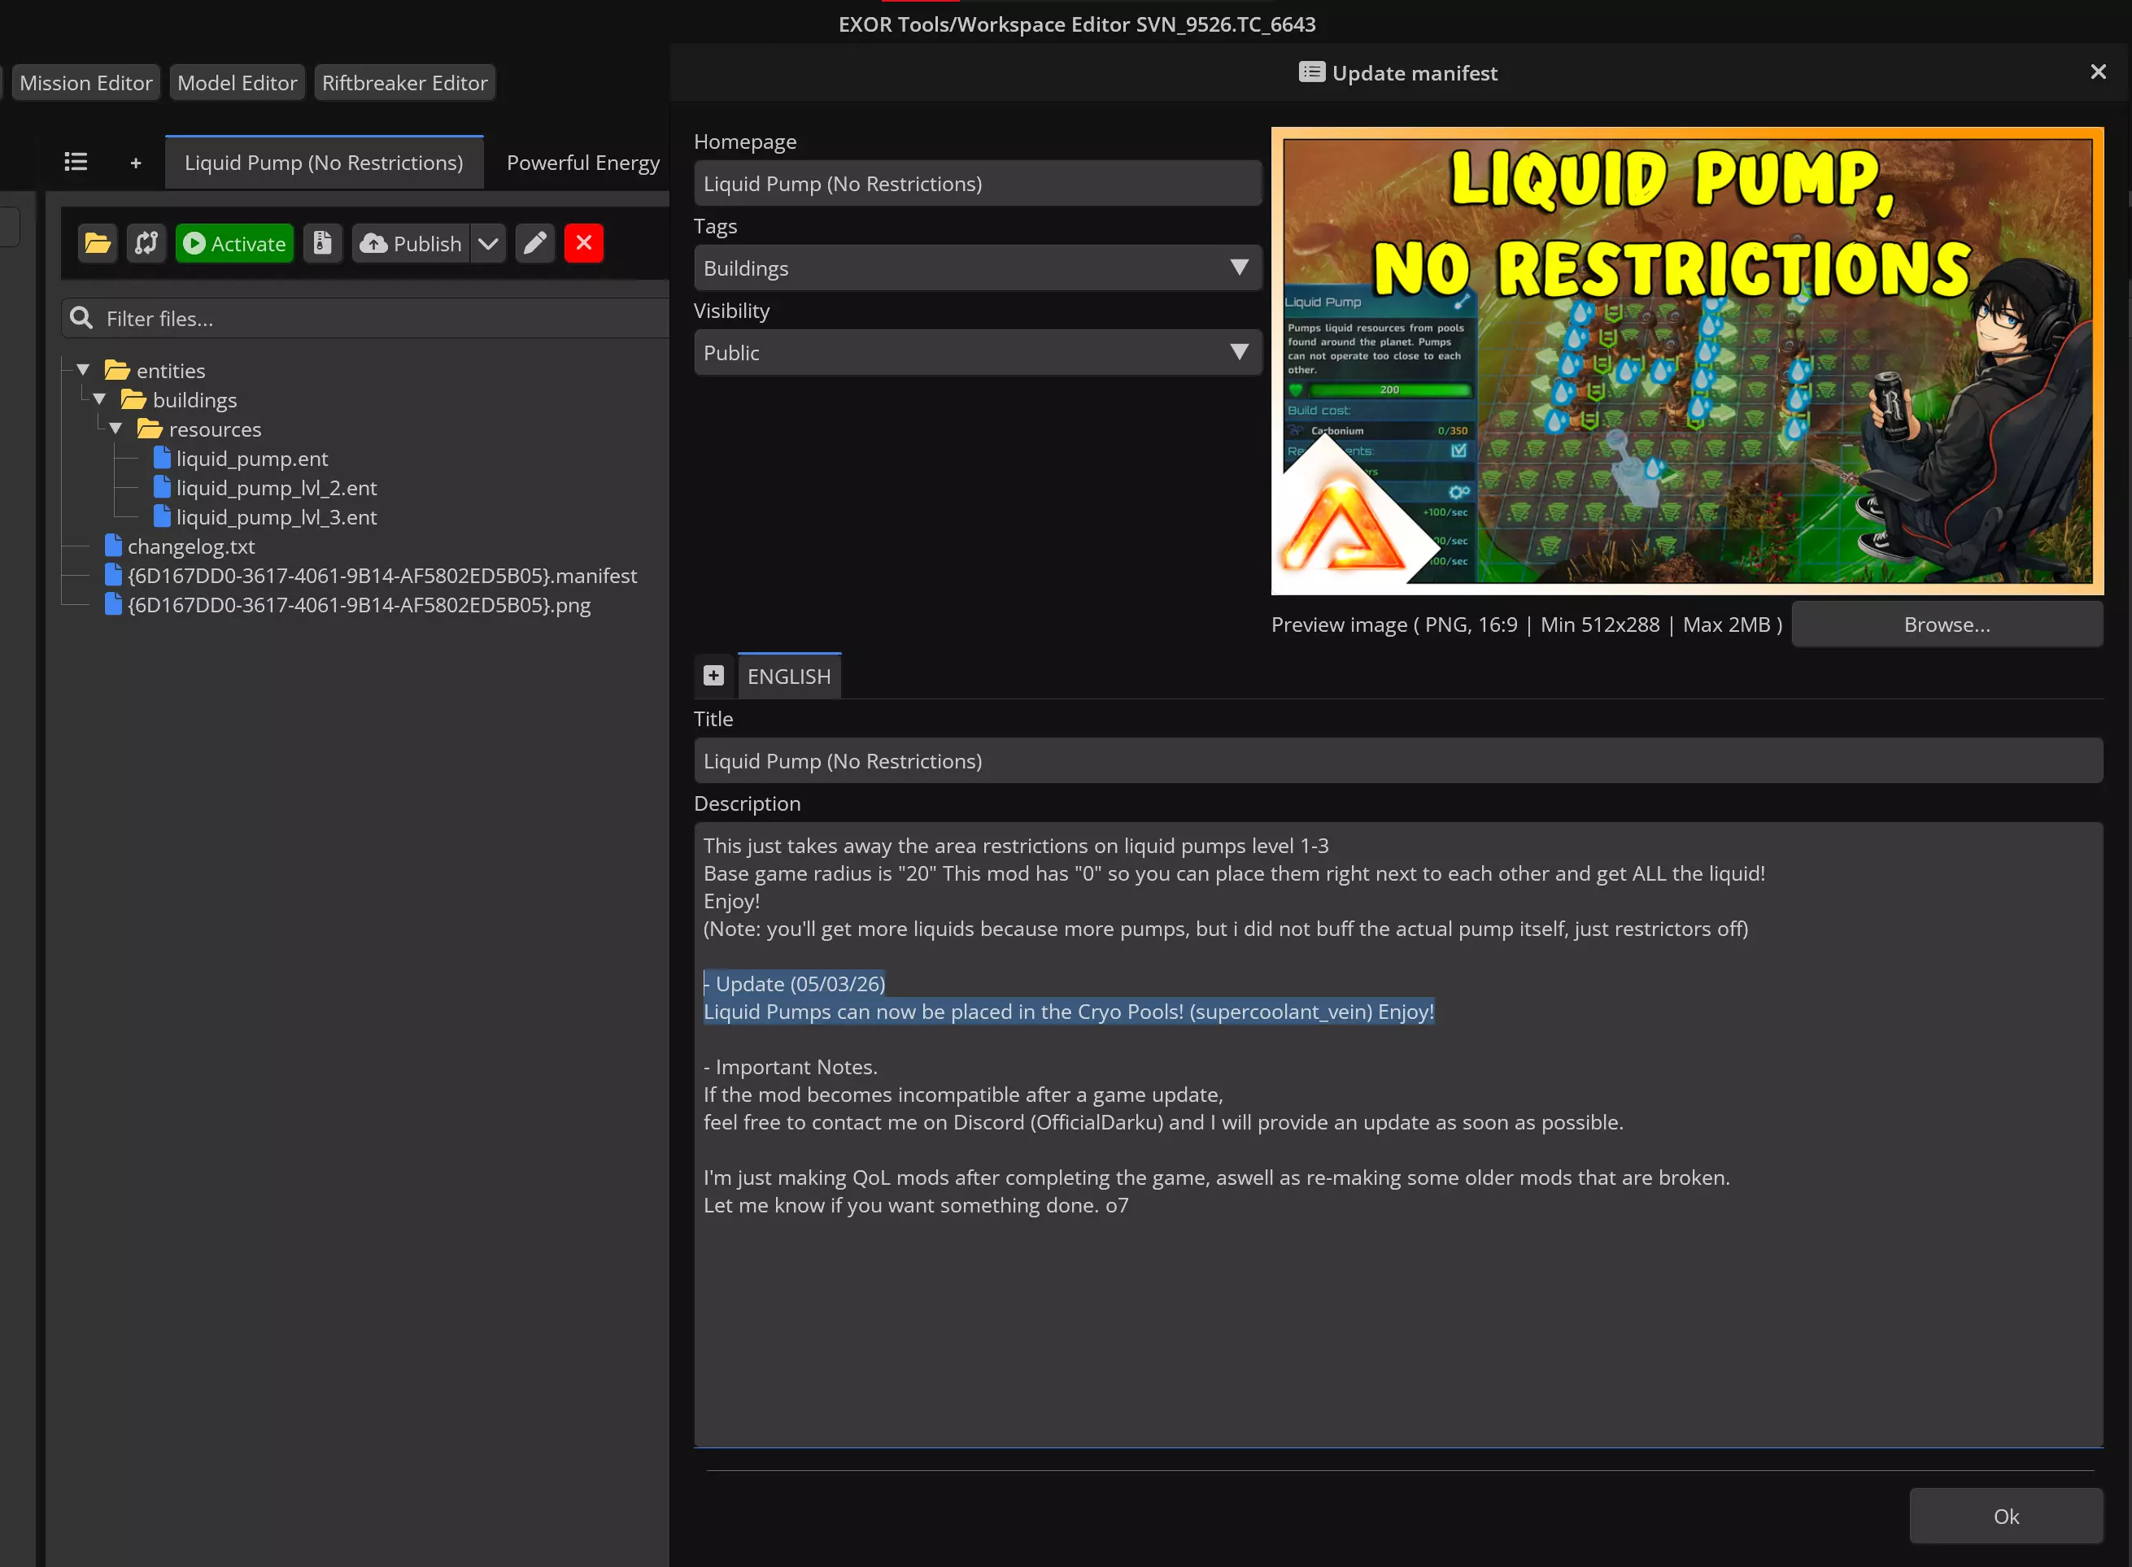Confirm with the Ok button
Viewport: 2132px width, 1567px height.
tap(2005, 1516)
